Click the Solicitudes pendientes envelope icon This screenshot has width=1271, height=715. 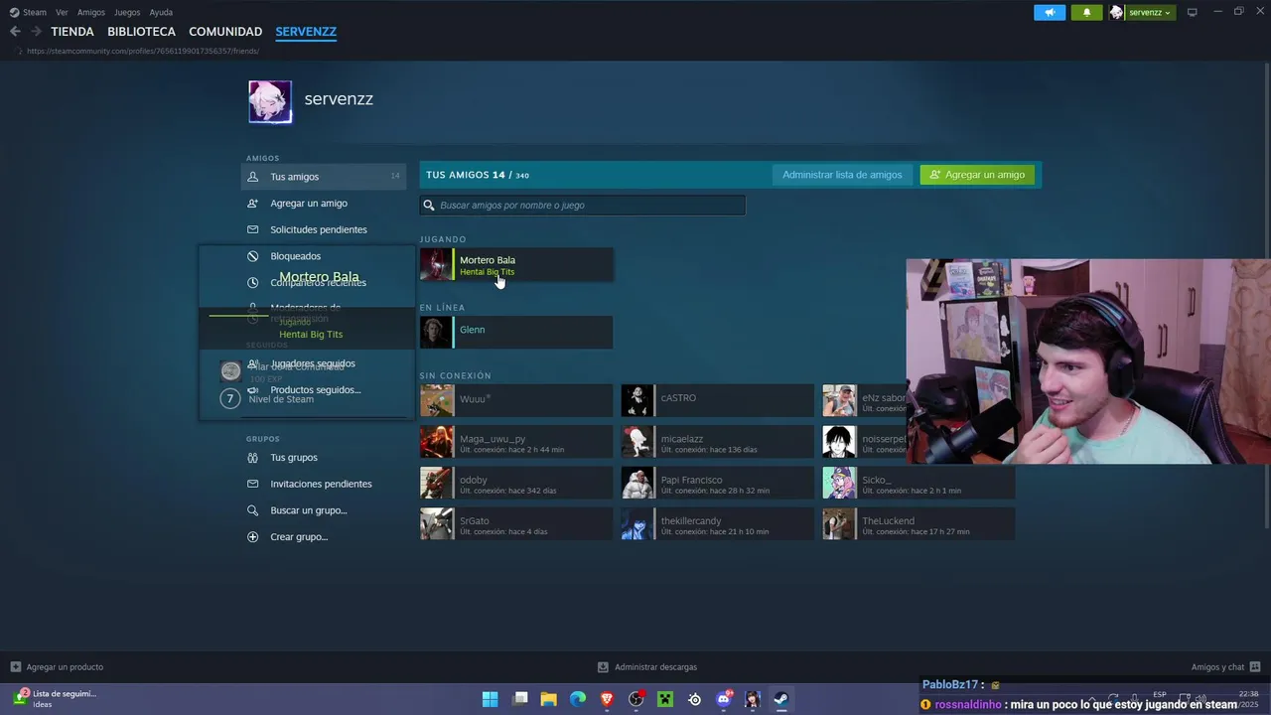(x=252, y=229)
